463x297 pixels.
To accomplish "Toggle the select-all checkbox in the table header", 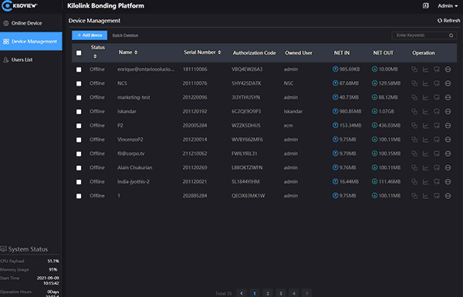I will coord(79,53).
